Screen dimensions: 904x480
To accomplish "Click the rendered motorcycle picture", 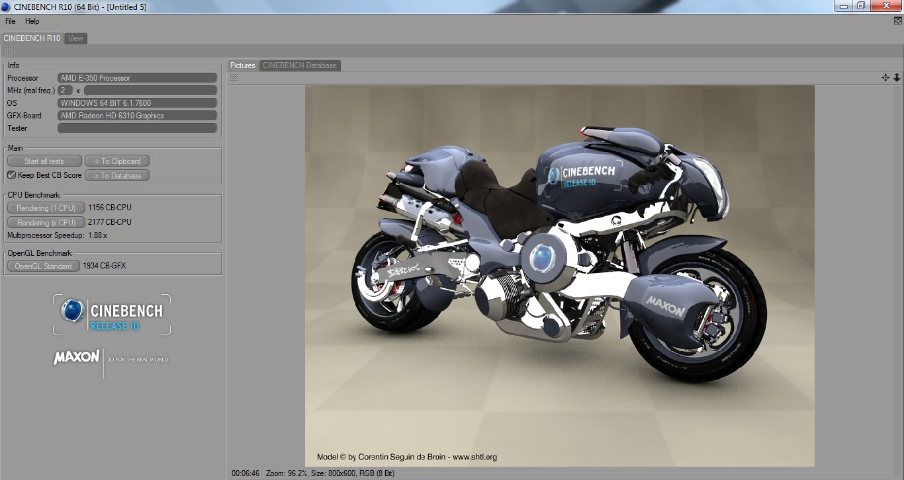I will (x=559, y=276).
